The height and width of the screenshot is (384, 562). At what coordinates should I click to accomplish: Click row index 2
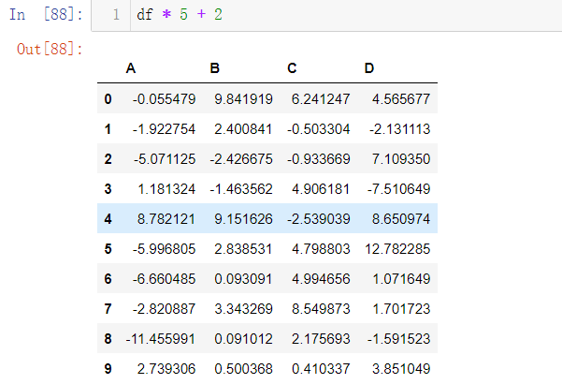(x=108, y=159)
